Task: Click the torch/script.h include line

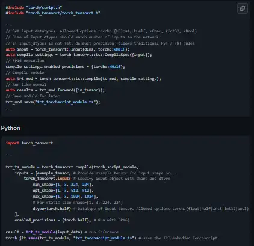Action: (34, 8)
